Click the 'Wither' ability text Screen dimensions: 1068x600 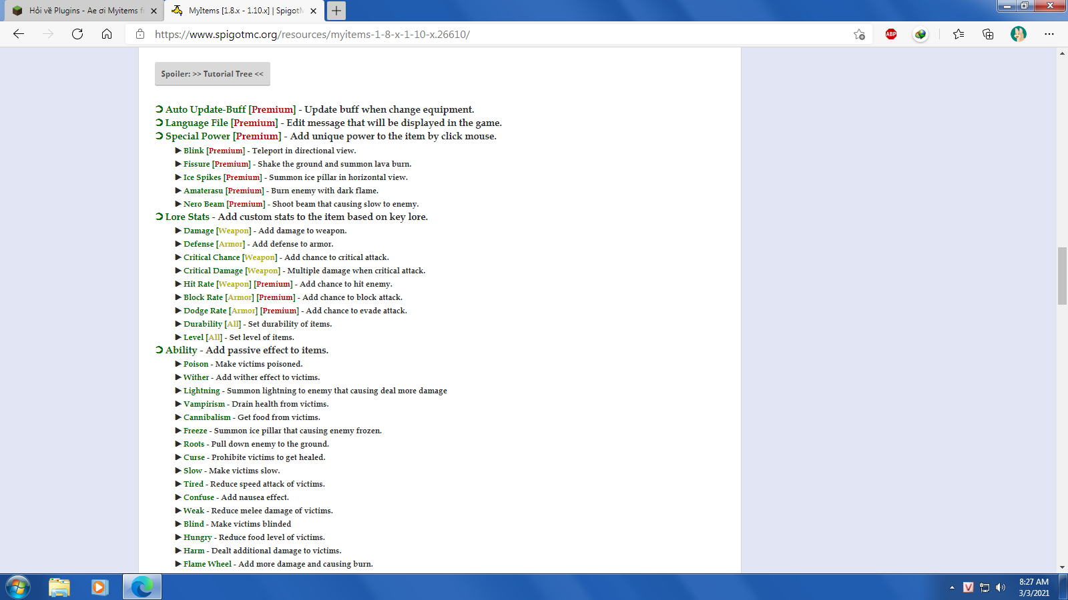(x=196, y=377)
